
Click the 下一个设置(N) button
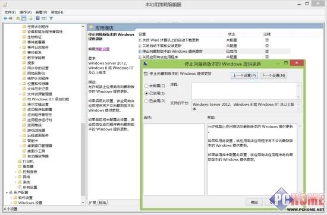(x=273, y=75)
